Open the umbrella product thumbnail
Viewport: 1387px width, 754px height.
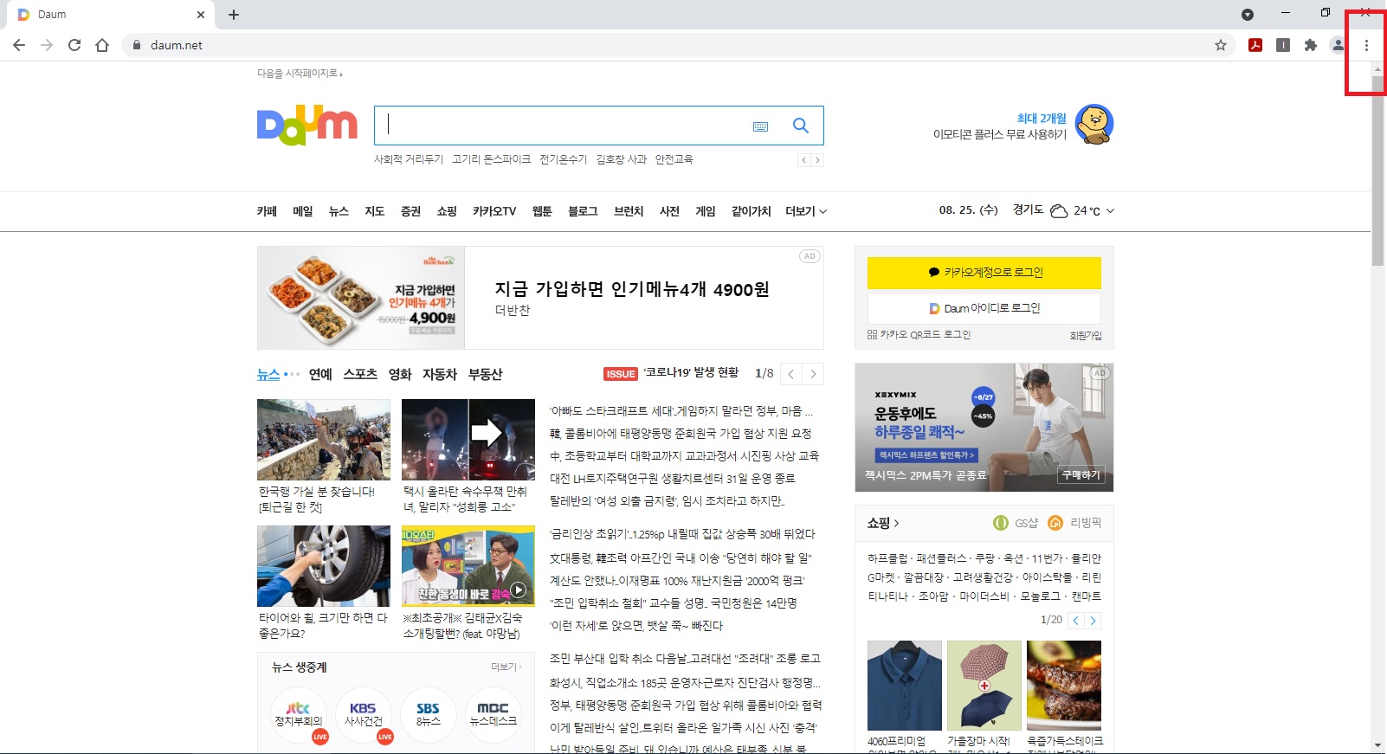pyautogui.click(x=984, y=686)
